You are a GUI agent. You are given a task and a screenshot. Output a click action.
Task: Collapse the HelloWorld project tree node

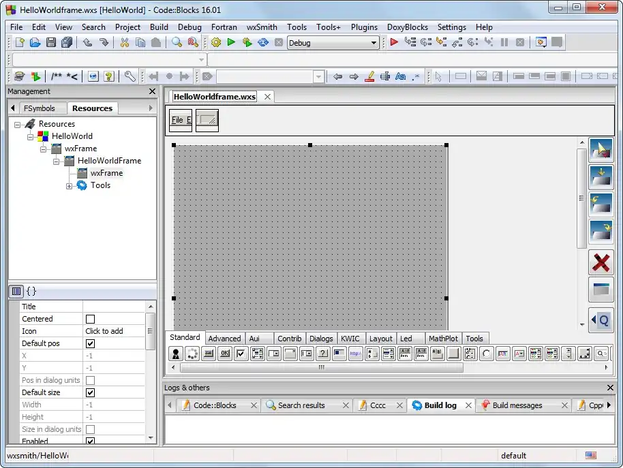point(31,136)
